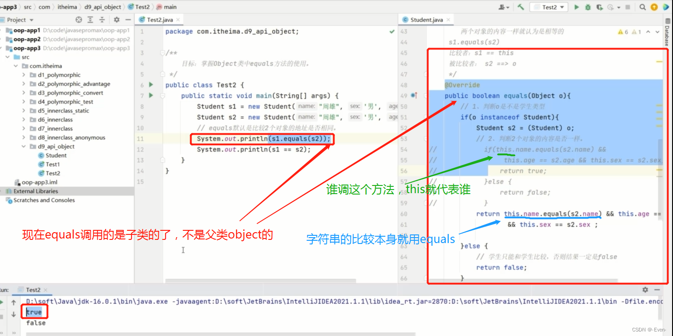Image resolution: width=673 pixels, height=336 pixels.
Task: Click the Collapse All icon in Project panel
Action: point(102,19)
